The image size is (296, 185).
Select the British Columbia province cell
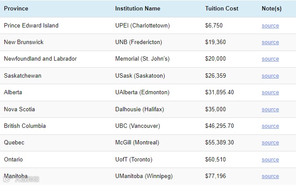pyautogui.click(x=25, y=126)
